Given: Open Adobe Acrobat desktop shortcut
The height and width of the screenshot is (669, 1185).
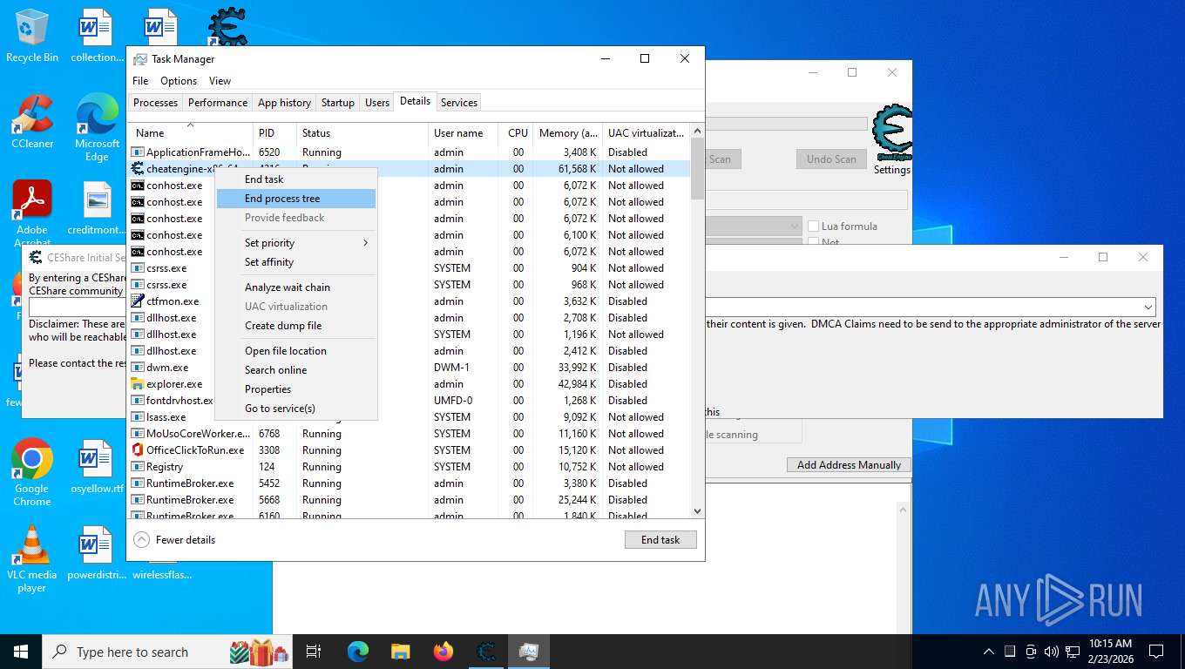Looking at the screenshot, I should [32, 213].
